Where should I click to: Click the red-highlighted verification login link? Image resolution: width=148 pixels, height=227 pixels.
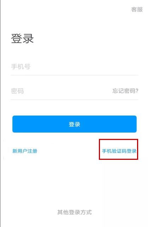[119, 151]
